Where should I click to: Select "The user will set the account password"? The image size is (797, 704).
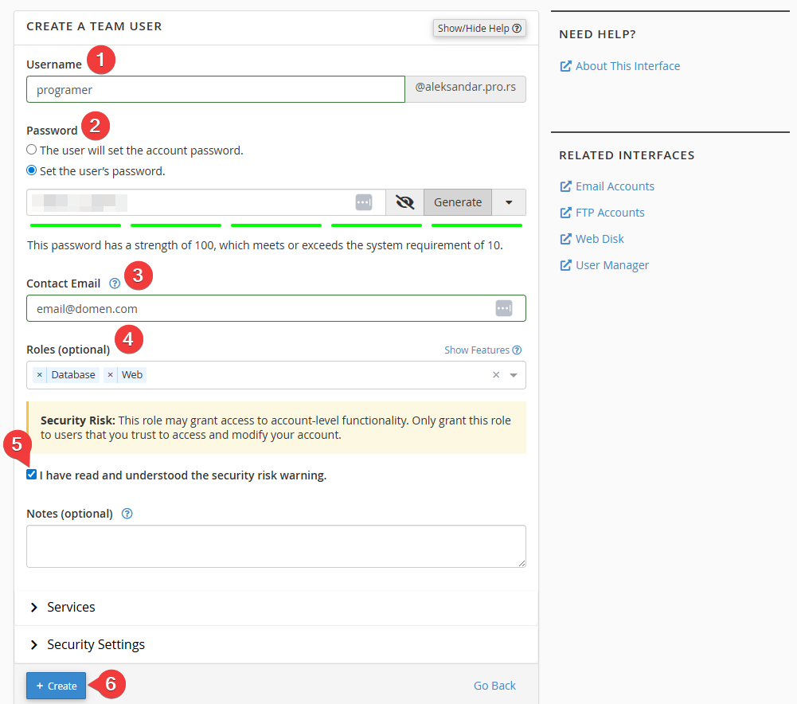pyautogui.click(x=32, y=150)
